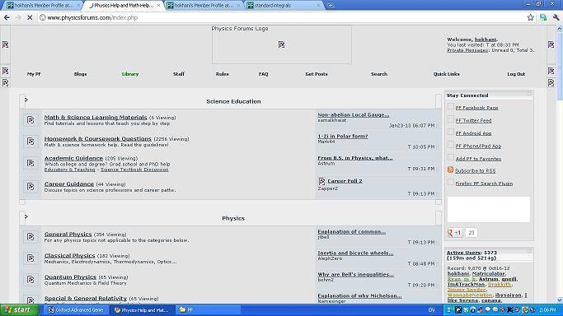Bookmark page with the star icon

click(530, 17)
